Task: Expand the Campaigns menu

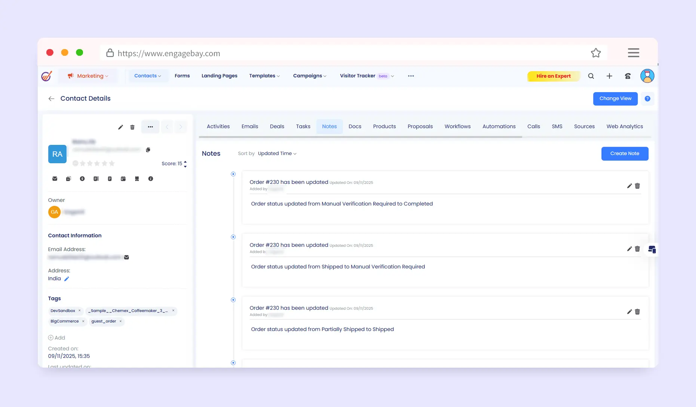Action: pos(310,76)
